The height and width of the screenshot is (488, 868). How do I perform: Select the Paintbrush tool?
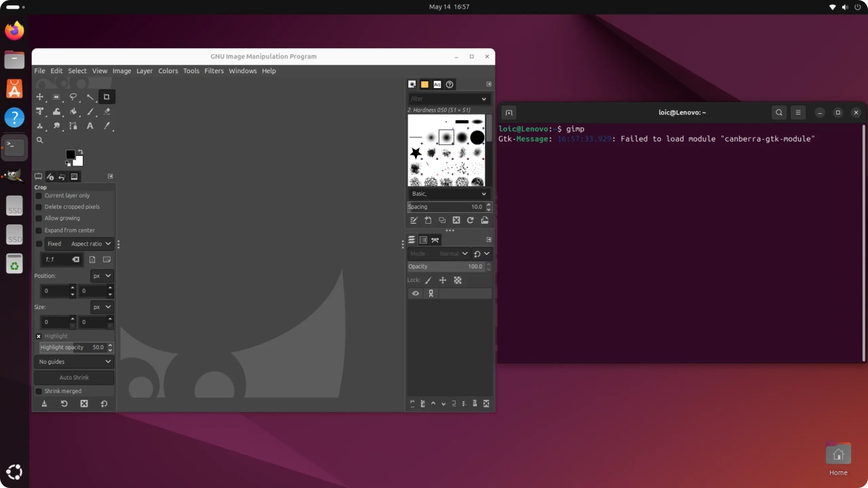pos(90,112)
